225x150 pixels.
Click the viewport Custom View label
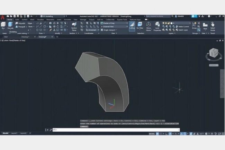[8, 41]
